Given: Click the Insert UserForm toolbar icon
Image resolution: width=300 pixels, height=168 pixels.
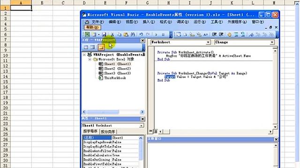Looking at the screenshot, I should pos(94,34).
